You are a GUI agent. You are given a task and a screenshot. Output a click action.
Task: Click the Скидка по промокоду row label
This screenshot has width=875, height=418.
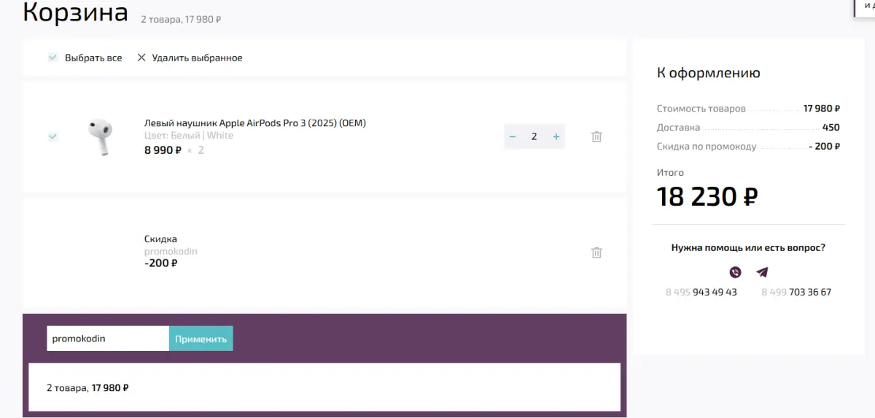(707, 147)
